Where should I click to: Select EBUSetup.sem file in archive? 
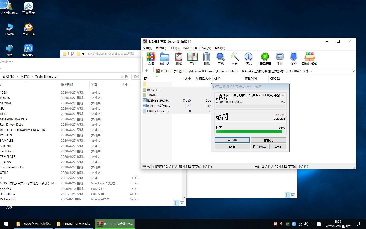click(x=158, y=111)
